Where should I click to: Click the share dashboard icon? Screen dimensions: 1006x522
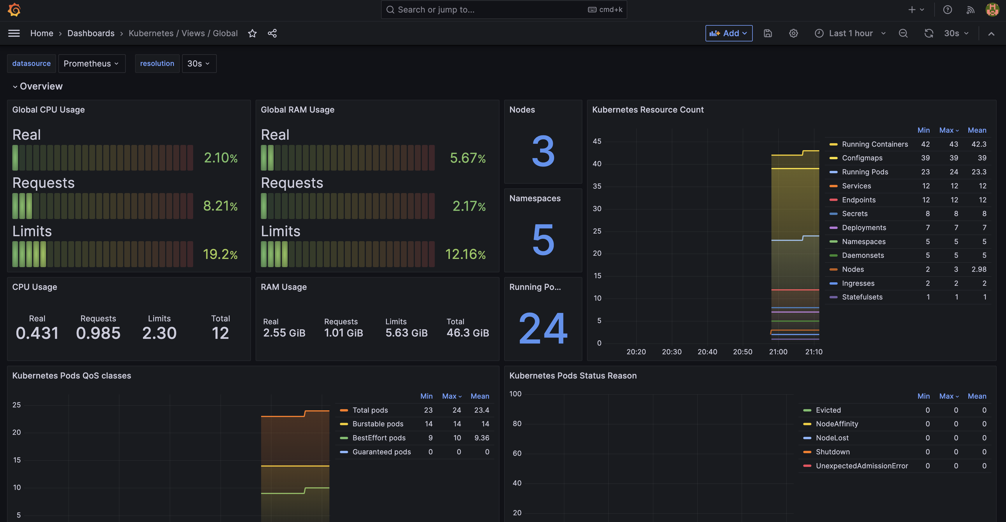point(272,33)
